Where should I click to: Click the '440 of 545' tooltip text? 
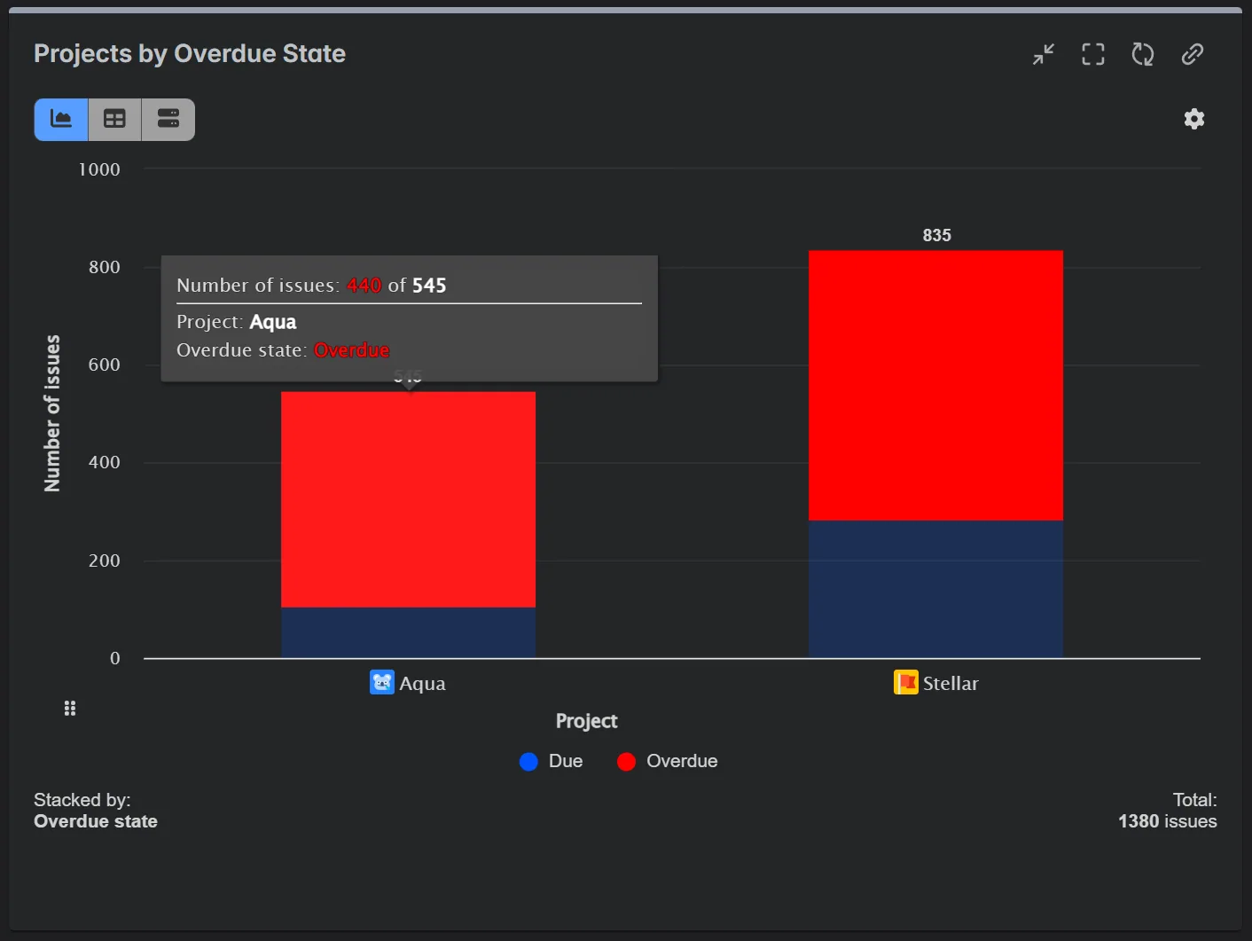coord(396,286)
